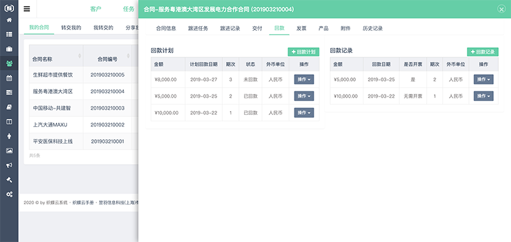Click plan date 2019-03-27

(x=204, y=79)
